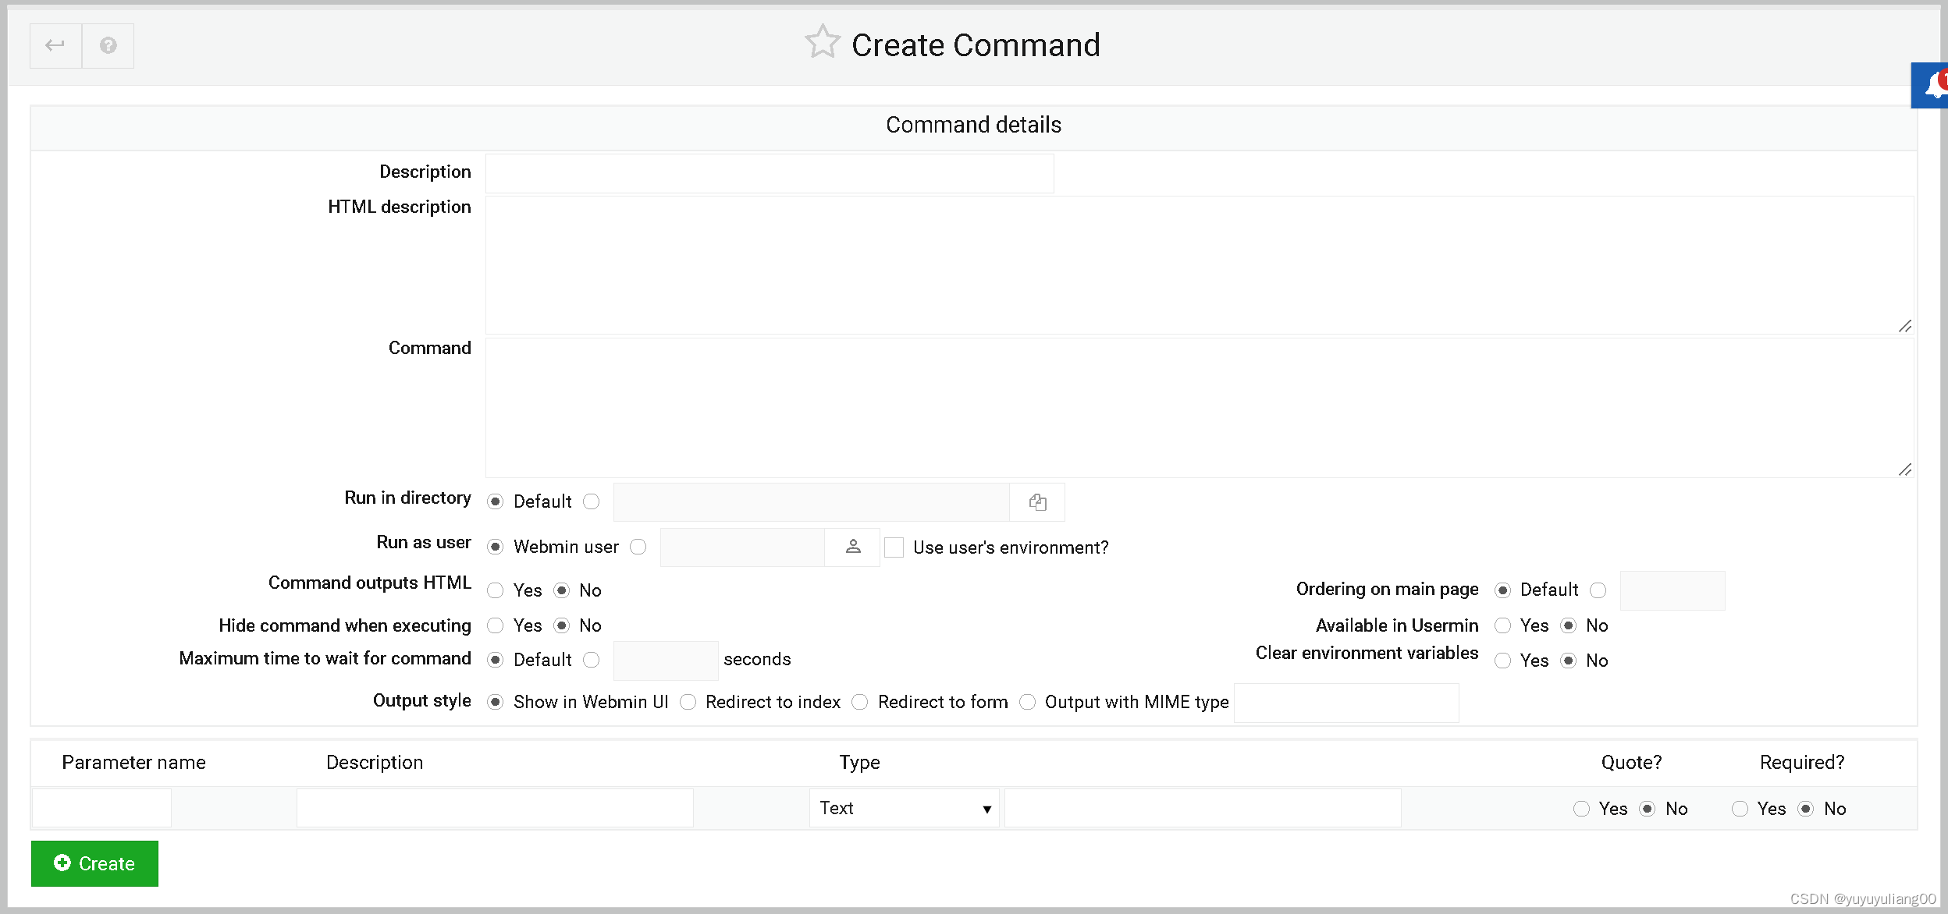Click the seconds field for maximum wait time
Screen dimensions: 1948x914
(x=665, y=660)
